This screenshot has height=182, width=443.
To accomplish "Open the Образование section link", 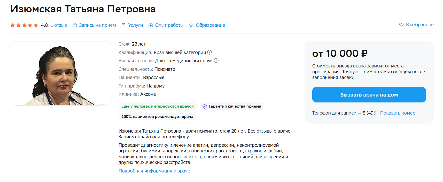I will click(210, 25).
